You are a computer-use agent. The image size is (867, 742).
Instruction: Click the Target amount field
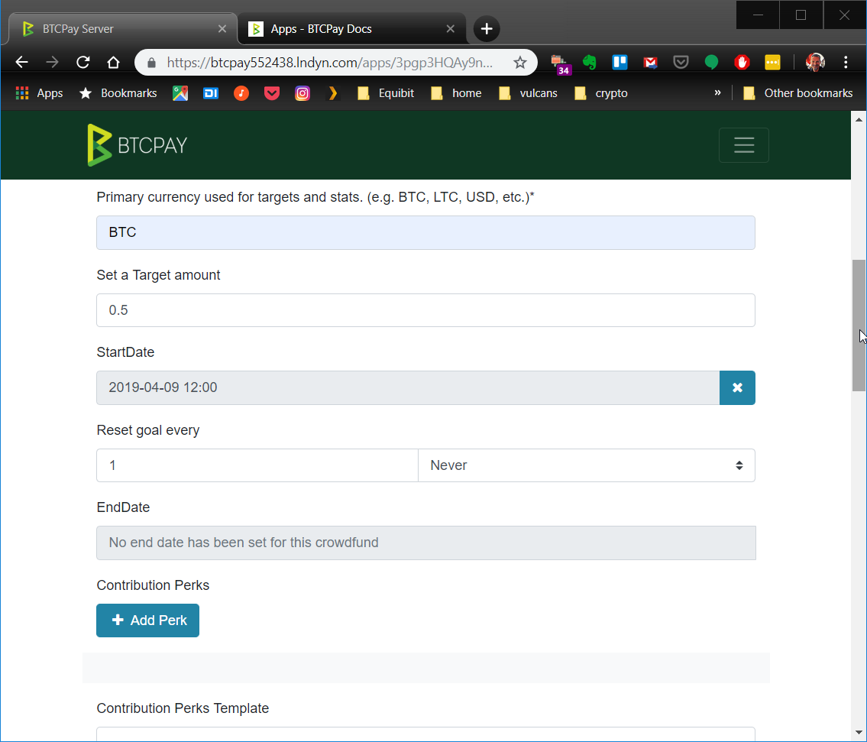[425, 310]
